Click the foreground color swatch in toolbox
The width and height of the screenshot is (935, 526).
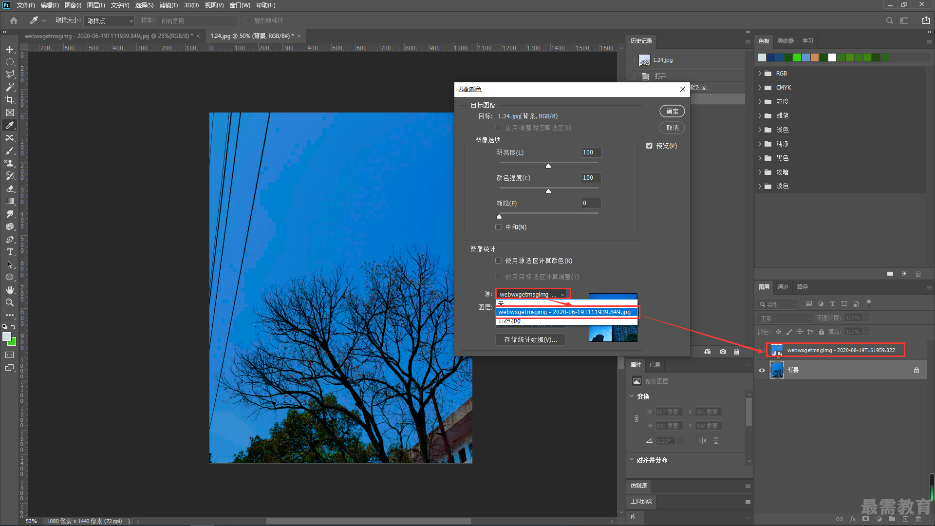[6, 337]
